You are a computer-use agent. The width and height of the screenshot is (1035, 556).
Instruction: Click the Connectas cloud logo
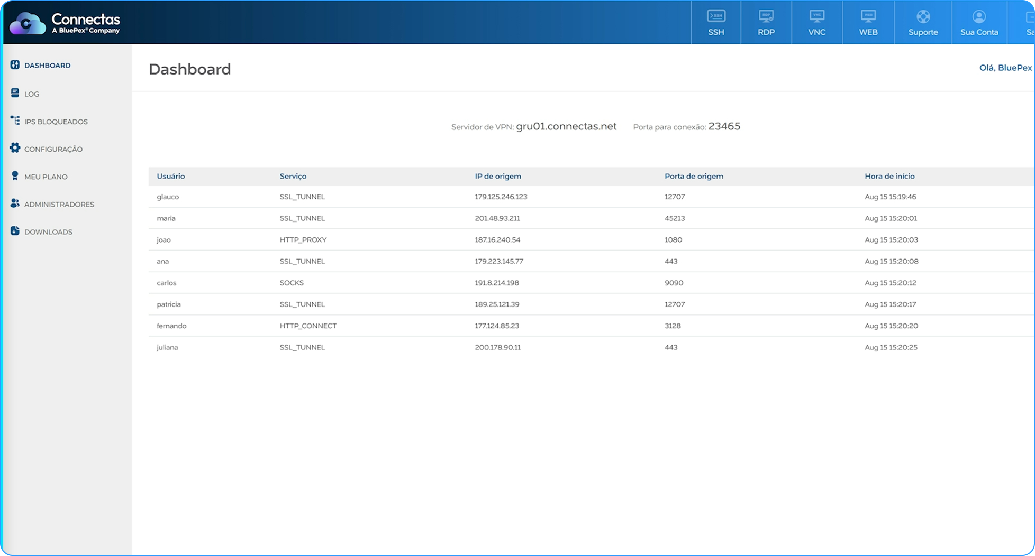point(28,24)
